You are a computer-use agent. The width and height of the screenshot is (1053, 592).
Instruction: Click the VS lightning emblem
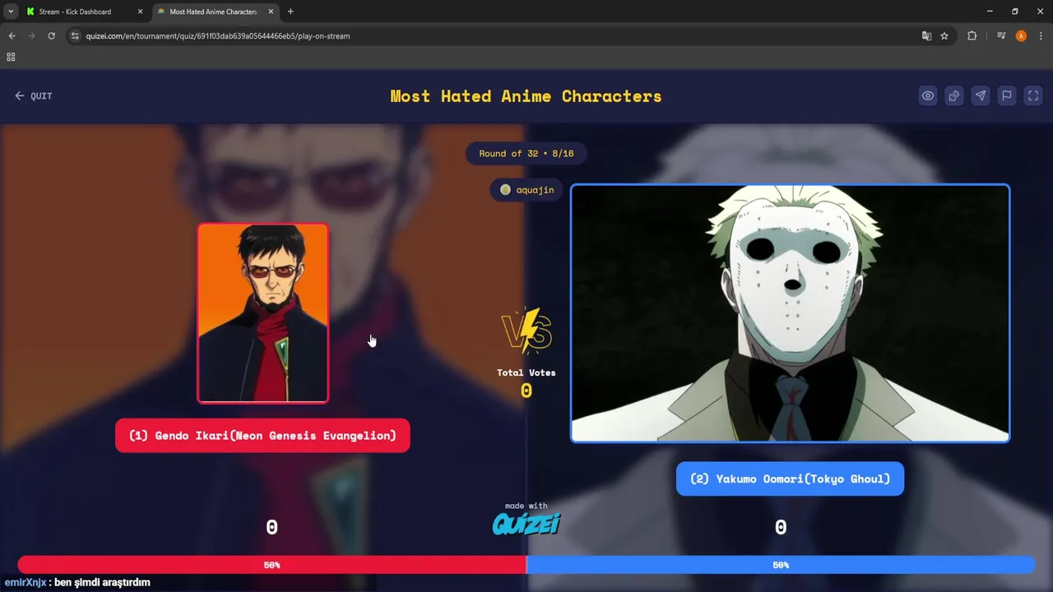point(526,331)
